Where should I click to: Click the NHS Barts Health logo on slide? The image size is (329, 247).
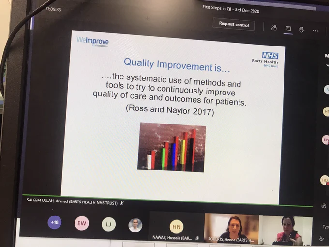[265, 60]
